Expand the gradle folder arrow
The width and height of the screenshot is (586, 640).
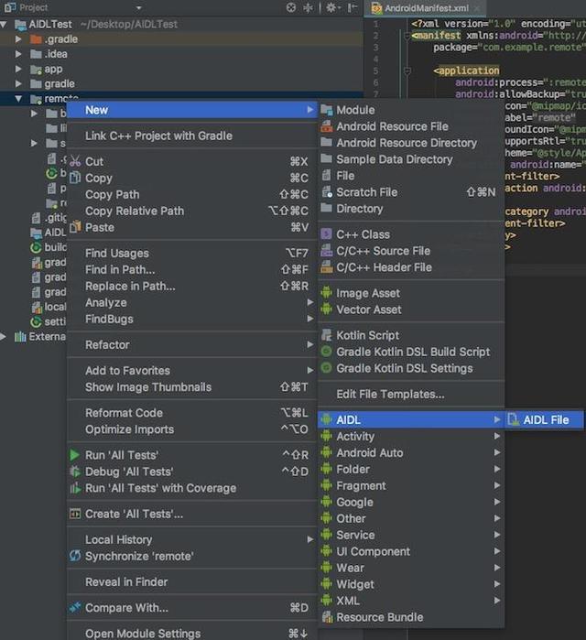pyautogui.click(x=18, y=83)
